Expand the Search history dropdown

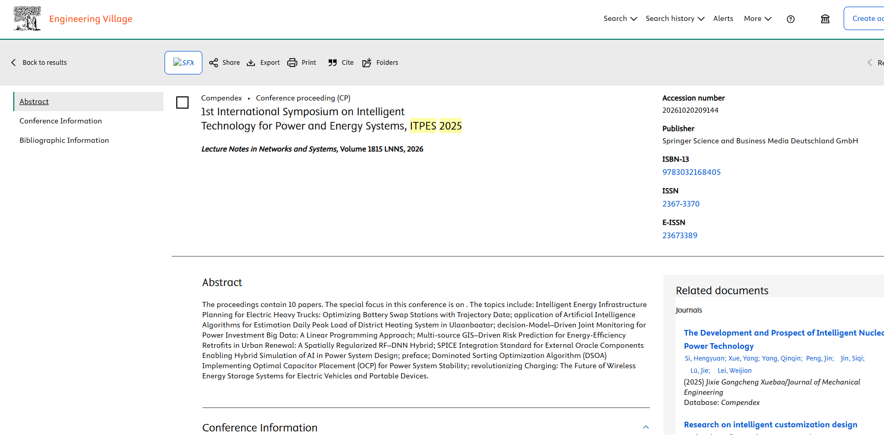[x=674, y=18]
